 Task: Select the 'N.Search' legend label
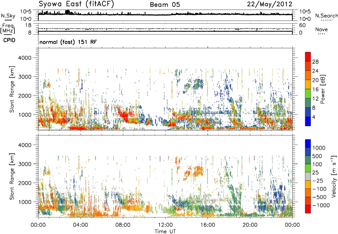[x=326, y=16]
